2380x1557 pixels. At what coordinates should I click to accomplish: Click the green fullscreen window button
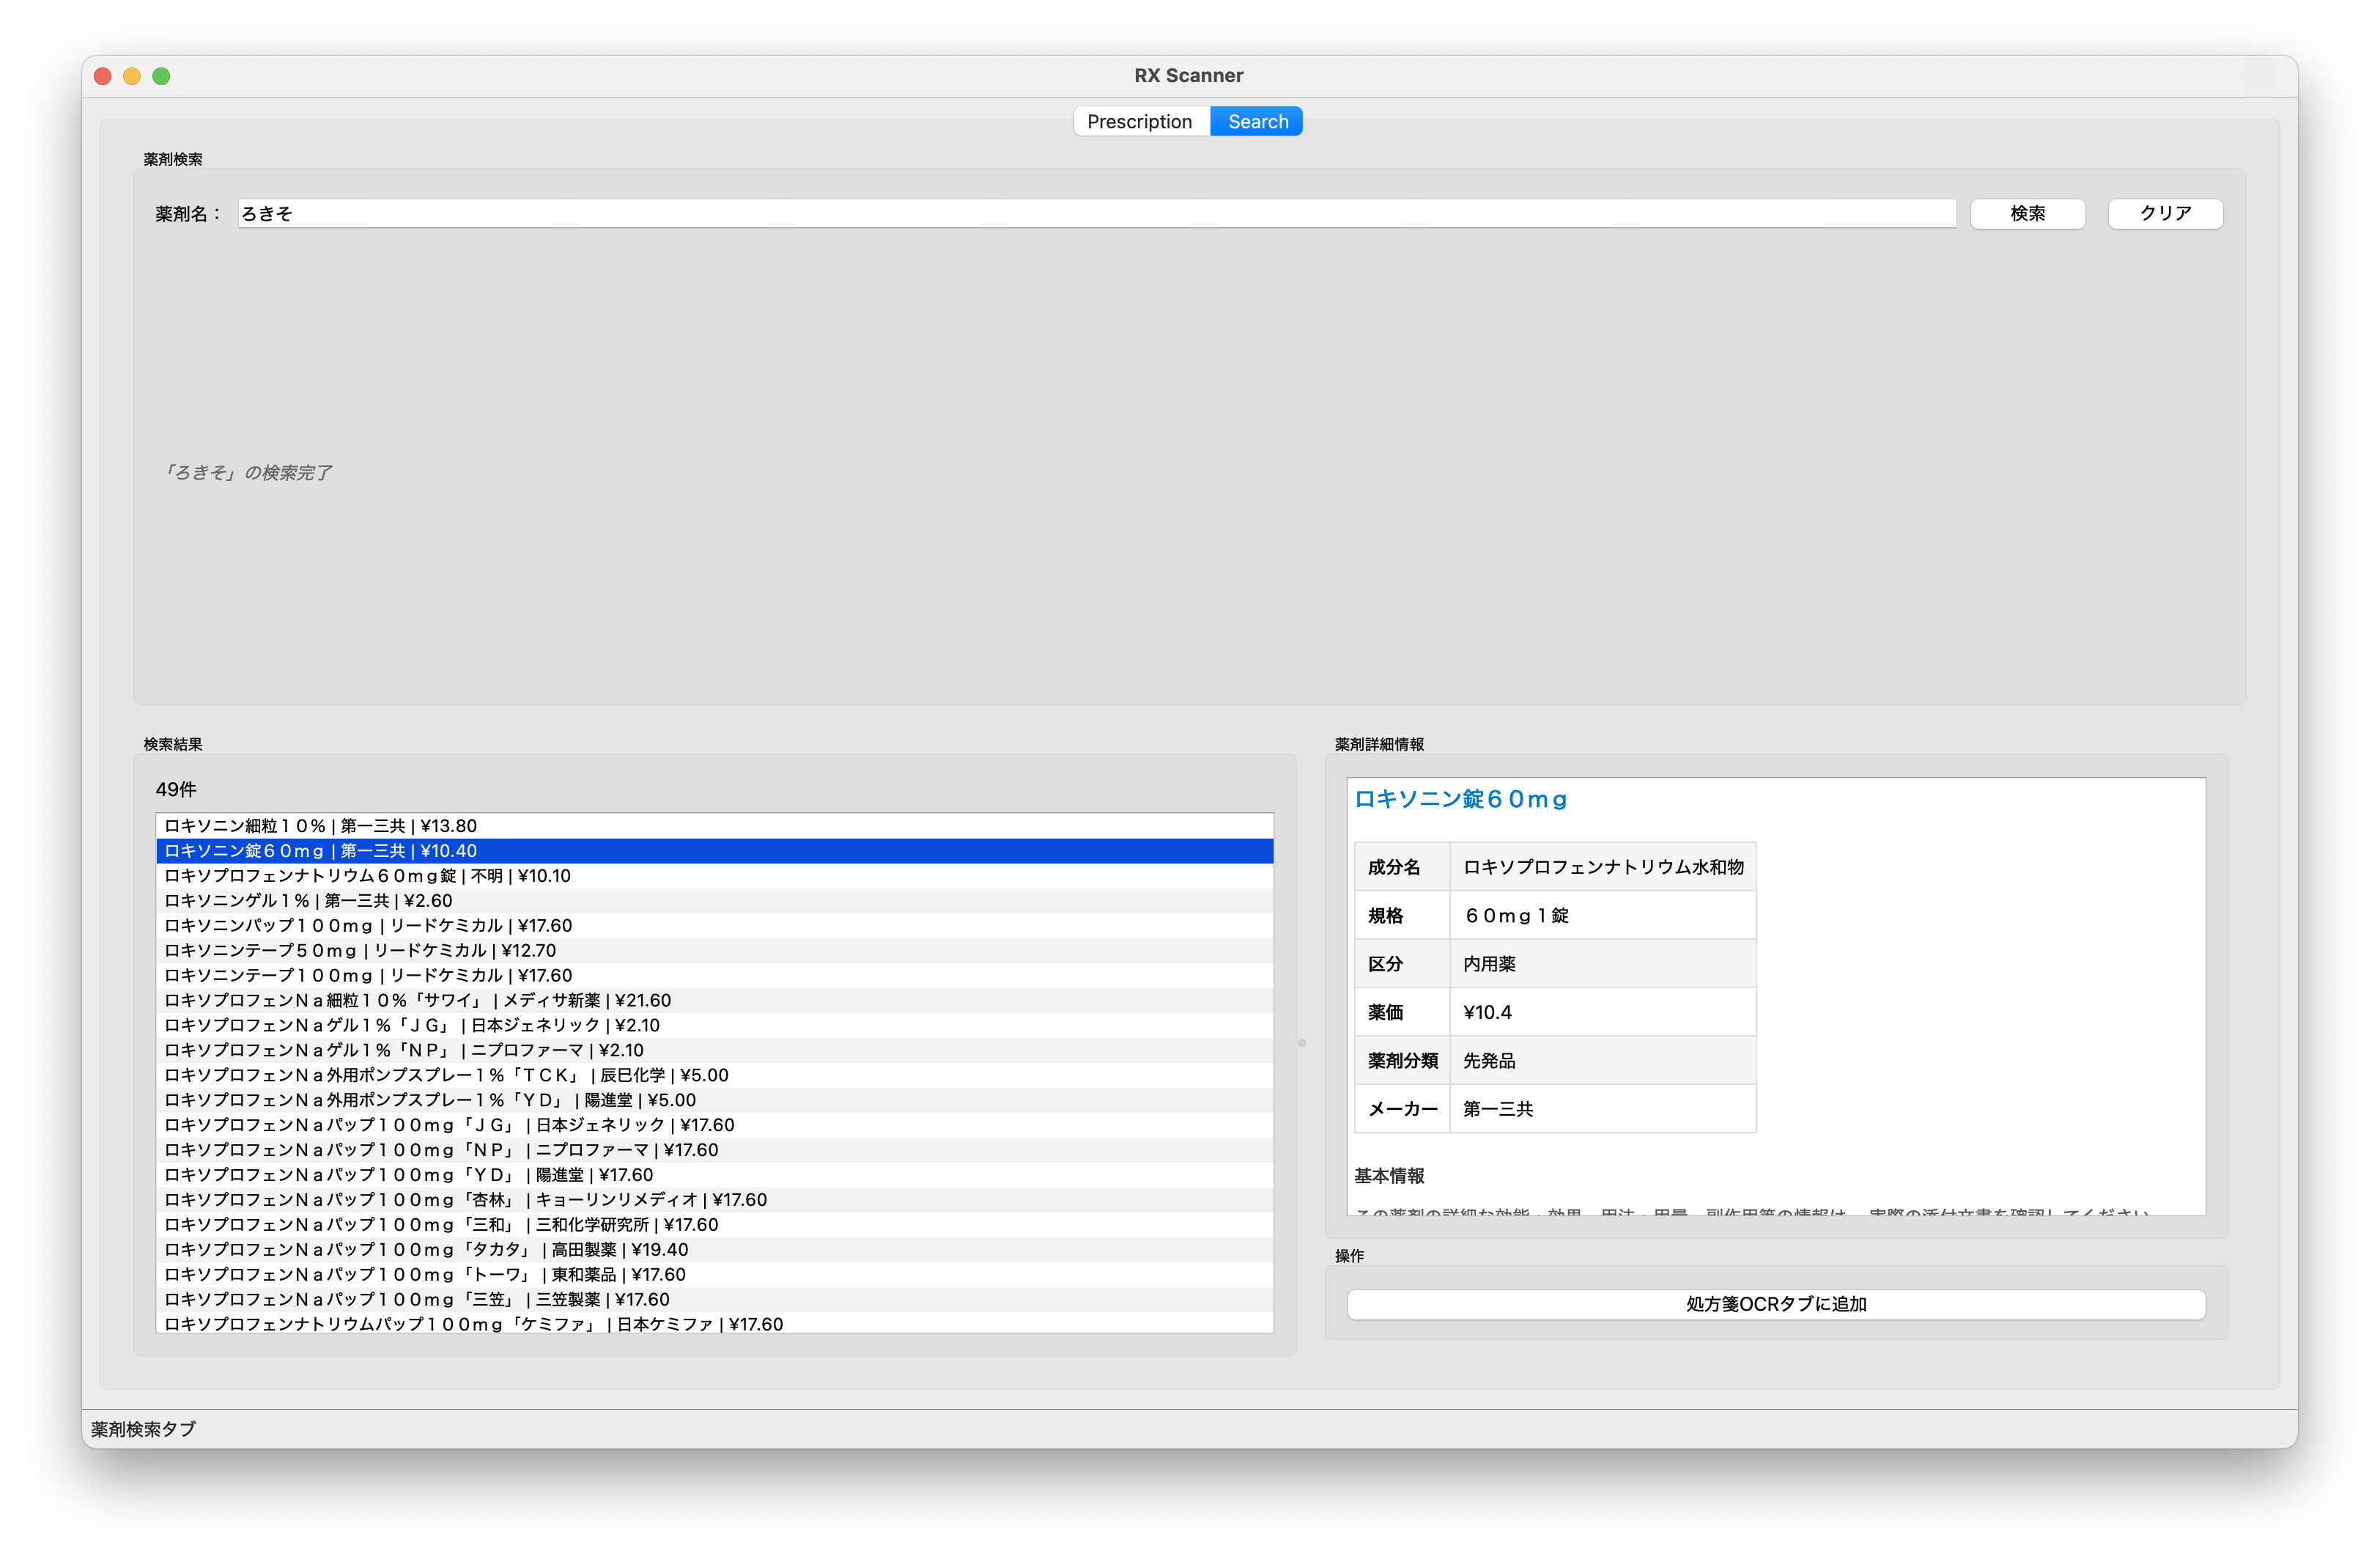pyautogui.click(x=161, y=76)
